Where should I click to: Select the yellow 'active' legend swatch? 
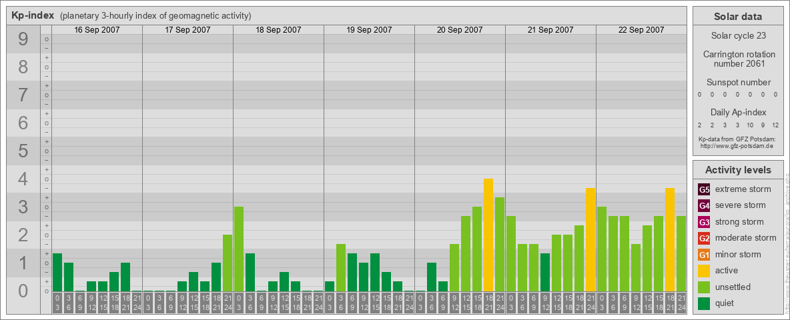[704, 271]
